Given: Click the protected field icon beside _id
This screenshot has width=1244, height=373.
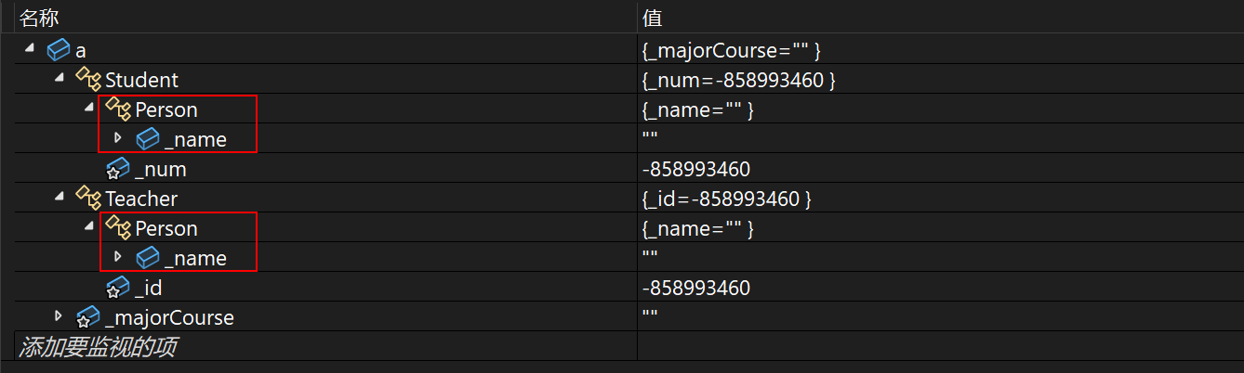Looking at the screenshot, I should [x=118, y=288].
